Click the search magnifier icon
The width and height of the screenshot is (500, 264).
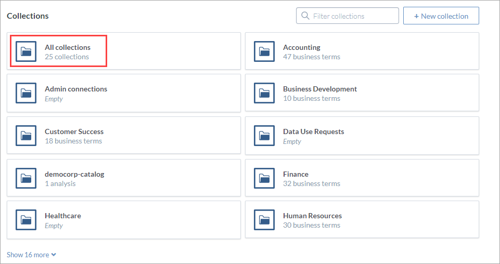(x=305, y=16)
